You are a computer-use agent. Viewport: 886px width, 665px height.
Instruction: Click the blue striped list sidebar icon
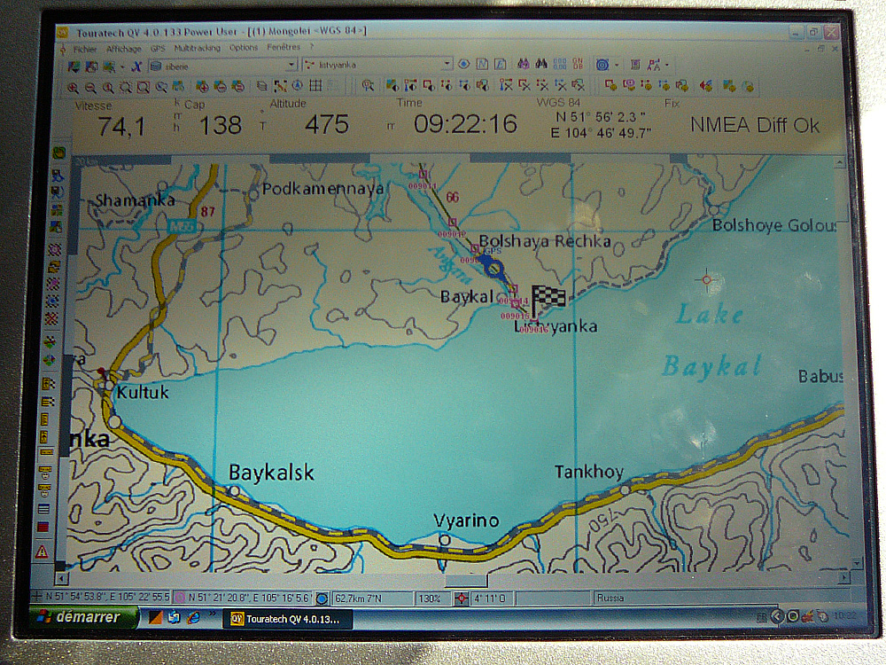point(43,509)
